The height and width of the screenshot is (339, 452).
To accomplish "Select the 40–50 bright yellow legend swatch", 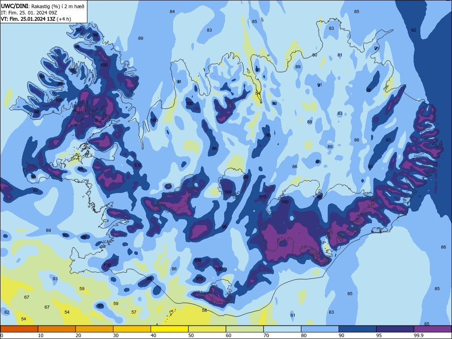I will pyautogui.click(x=169, y=329).
